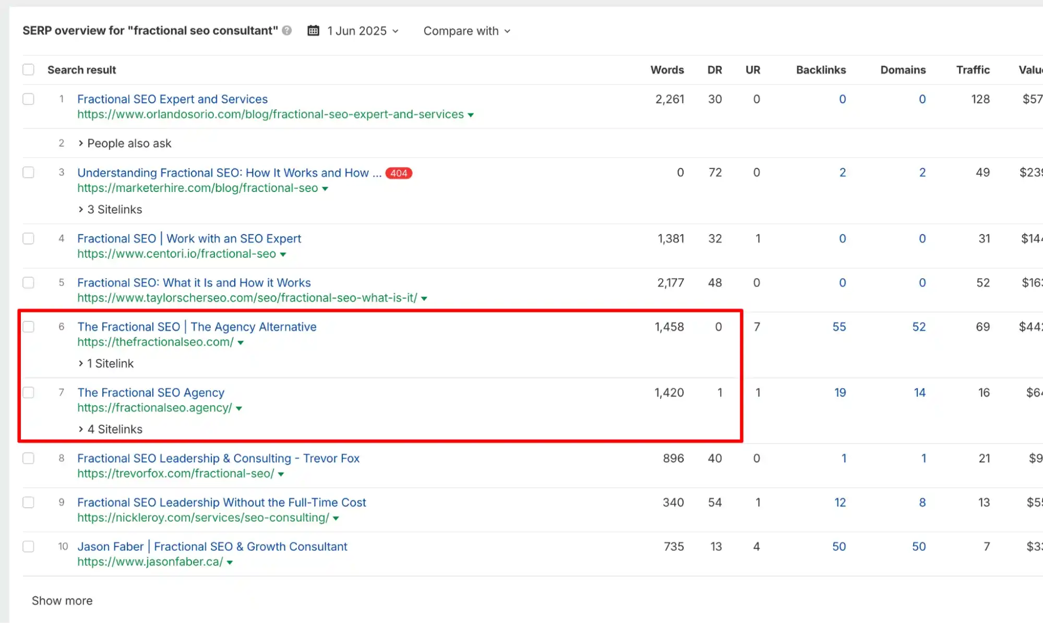This screenshot has height=623, width=1043.
Task: Open domains count 8 for nickleroy.com
Action: coord(922,502)
